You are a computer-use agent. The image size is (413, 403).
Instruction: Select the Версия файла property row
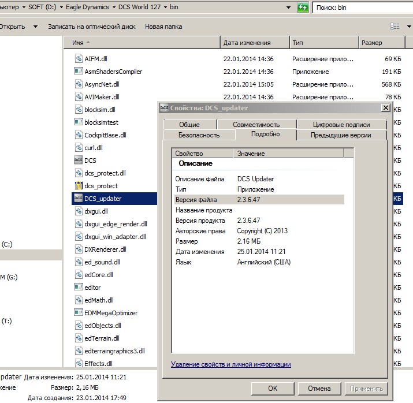[259, 200]
